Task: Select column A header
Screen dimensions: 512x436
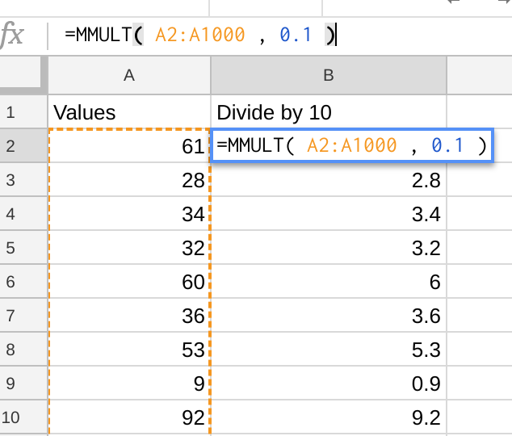Action: pyautogui.click(x=129, y=75)
